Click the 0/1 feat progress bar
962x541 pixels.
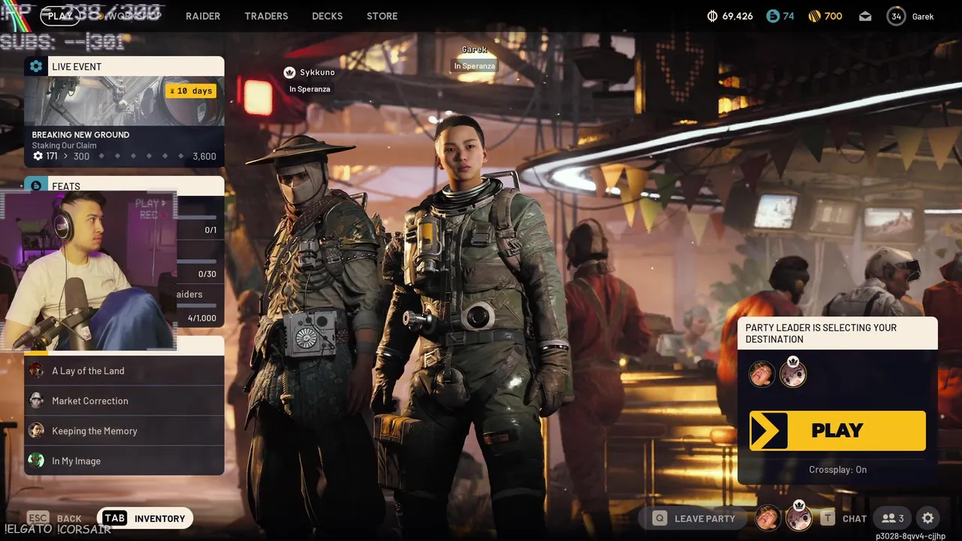pyautogui.click(x=196, y=217)
